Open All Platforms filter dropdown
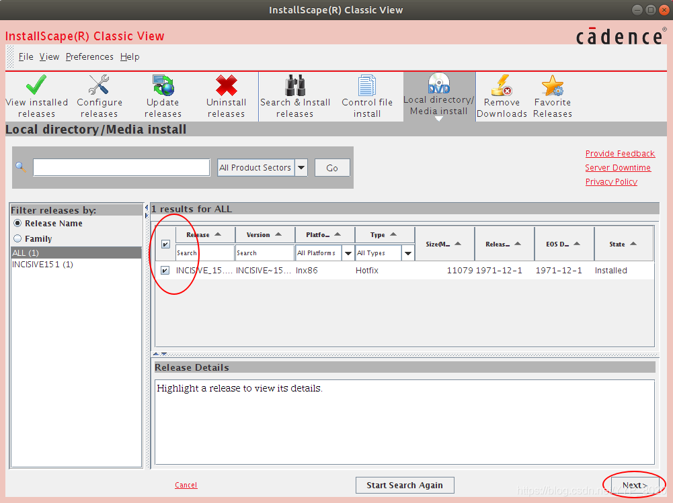 coord(325,253)
